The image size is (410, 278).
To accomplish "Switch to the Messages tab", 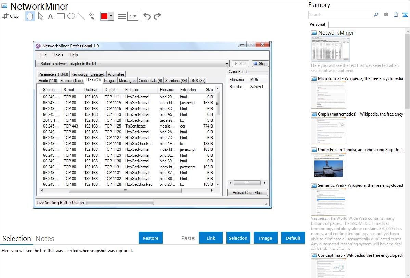I will click(x=127, y=81).
